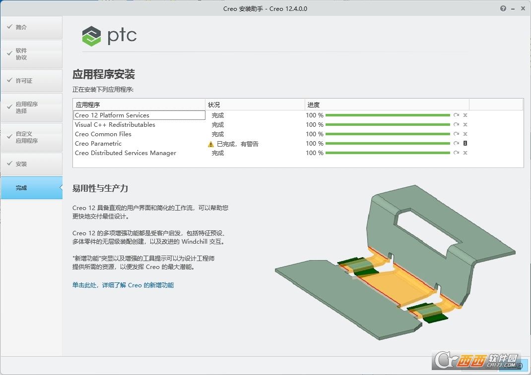Click the yellow warning triangle beside 已完成，有警告
This screenshot has height=375, width=531.
(x=210, y=144)
